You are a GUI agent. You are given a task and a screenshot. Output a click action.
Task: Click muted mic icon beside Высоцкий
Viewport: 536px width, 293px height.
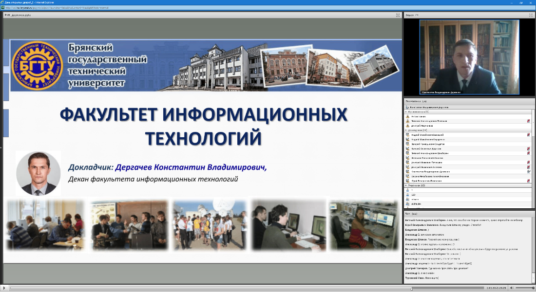tap(529, 135)
